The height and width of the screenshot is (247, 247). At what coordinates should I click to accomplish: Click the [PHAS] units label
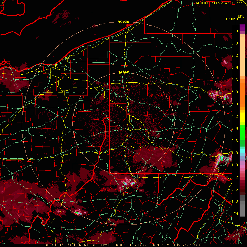[x=232, y=19]
